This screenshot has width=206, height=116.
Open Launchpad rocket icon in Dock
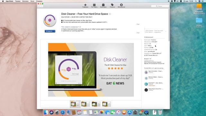pyautogui.click(x=57, y=112)
